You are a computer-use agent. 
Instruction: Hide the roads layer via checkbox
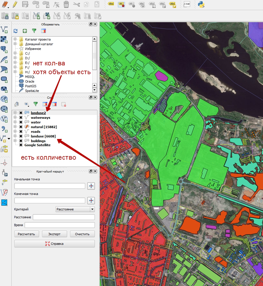pos(21,132)
